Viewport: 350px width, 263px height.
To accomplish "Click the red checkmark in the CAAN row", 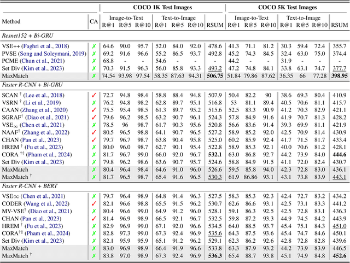I will 94,110.
